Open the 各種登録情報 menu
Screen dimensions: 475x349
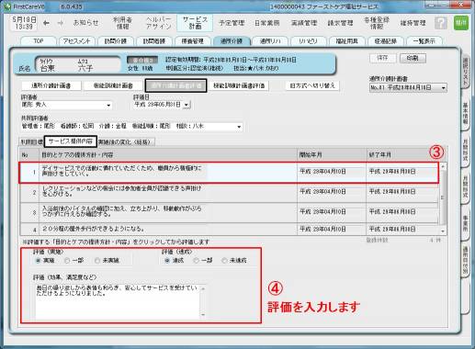click(377, 23)
